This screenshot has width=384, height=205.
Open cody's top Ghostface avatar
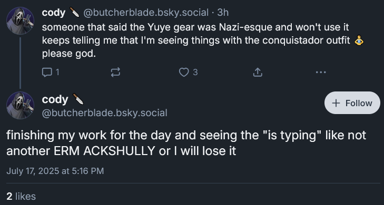pos(20,20)
